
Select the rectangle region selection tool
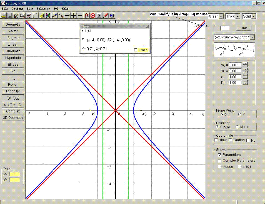[x=22, y=16]
